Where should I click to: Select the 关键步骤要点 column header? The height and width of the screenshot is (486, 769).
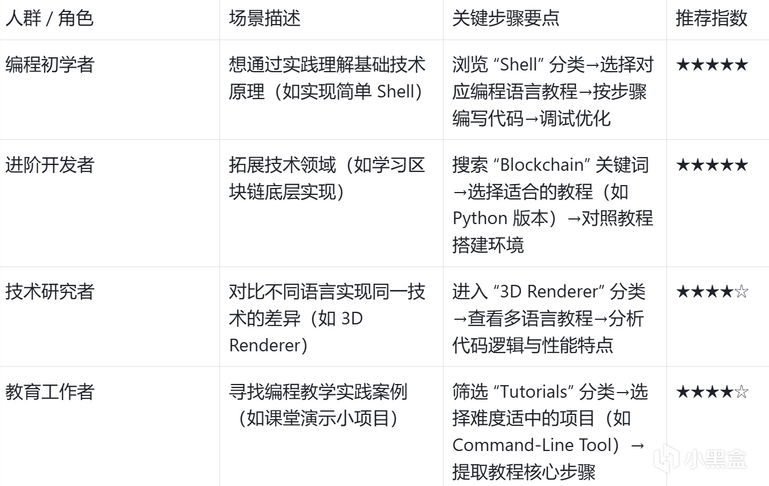[506, 18]
